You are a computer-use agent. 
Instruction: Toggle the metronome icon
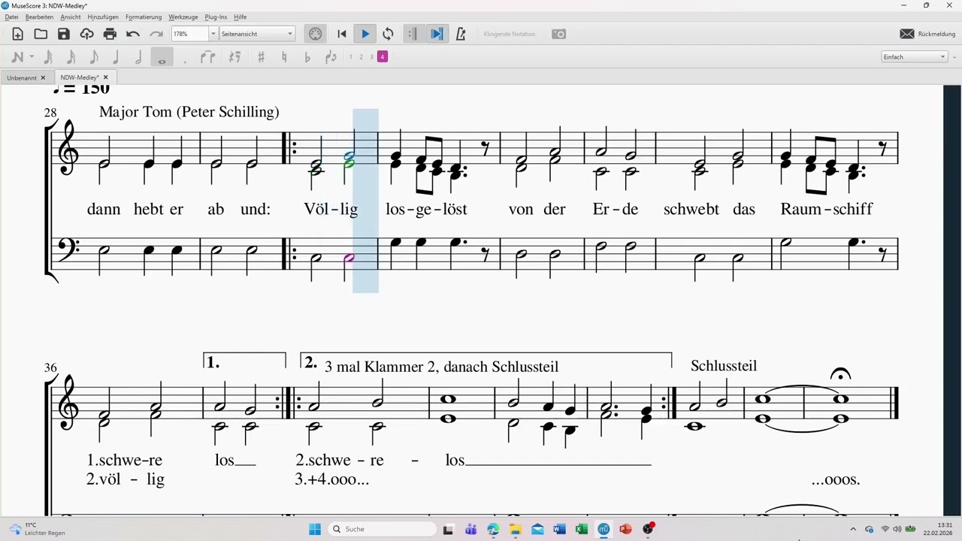click(x=461, y=34)
